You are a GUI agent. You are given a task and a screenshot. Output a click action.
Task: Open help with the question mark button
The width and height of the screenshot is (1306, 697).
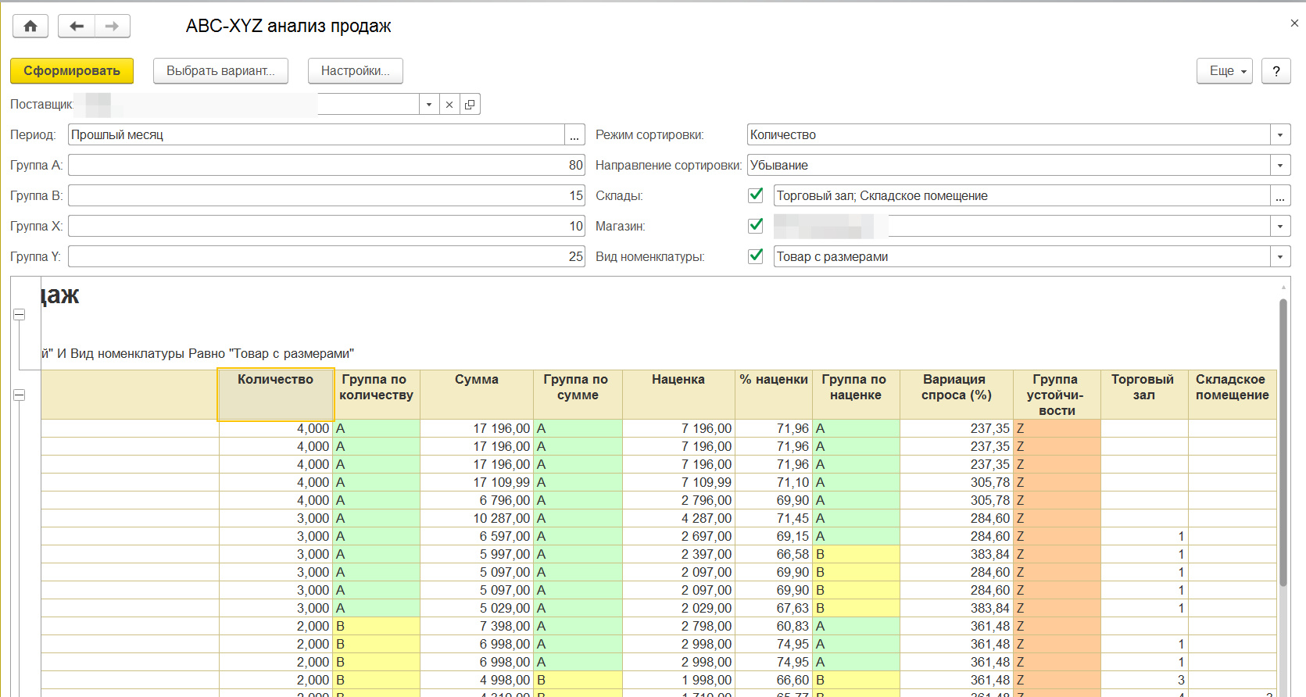tap(1276, 71)
